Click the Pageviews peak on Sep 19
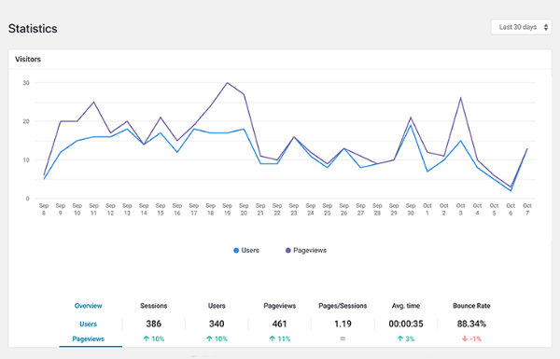 227,83
